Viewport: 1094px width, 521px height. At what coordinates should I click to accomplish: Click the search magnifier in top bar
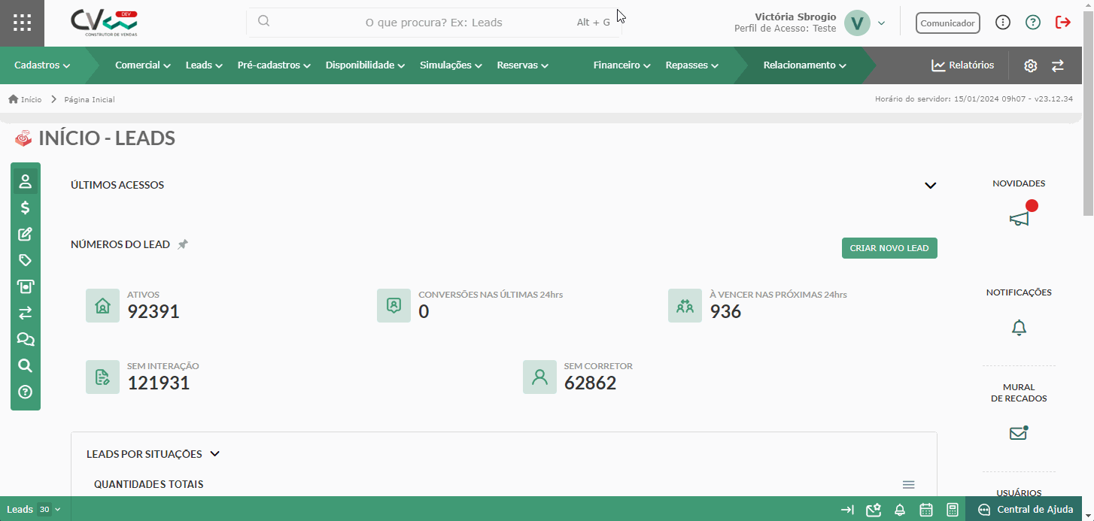[263, 21]
